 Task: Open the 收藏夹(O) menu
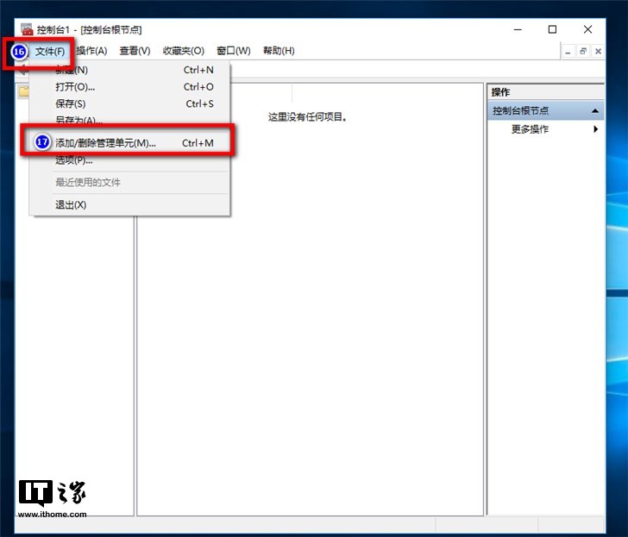click(184, 51)
